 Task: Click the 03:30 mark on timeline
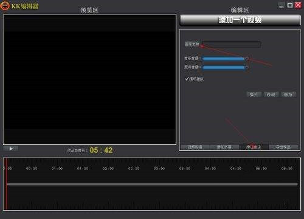coord(185,169)
